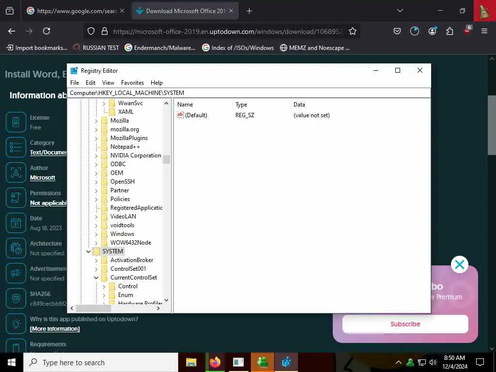The image size is (496, 372).
Task: Open the Edit menu in Registry Editor
Action: [x=91, y=82]
